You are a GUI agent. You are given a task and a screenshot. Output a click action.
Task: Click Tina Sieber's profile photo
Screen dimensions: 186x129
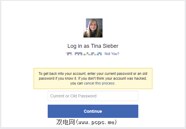(93, 28)
